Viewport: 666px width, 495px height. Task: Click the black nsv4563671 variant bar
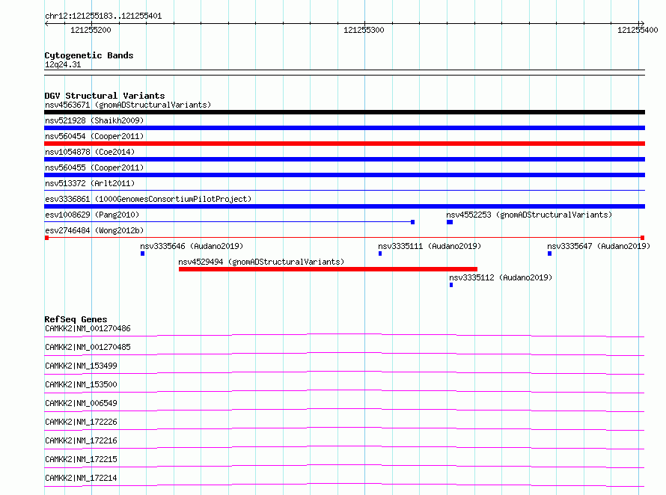tap(344, 112)
